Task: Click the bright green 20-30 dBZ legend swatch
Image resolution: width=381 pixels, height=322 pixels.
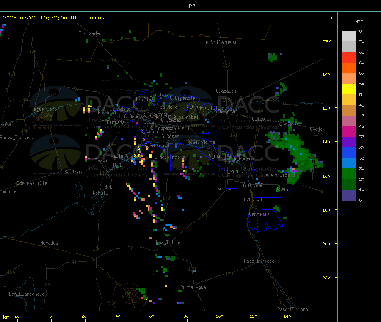Action: pyautogui.click(x=349, y=173)
